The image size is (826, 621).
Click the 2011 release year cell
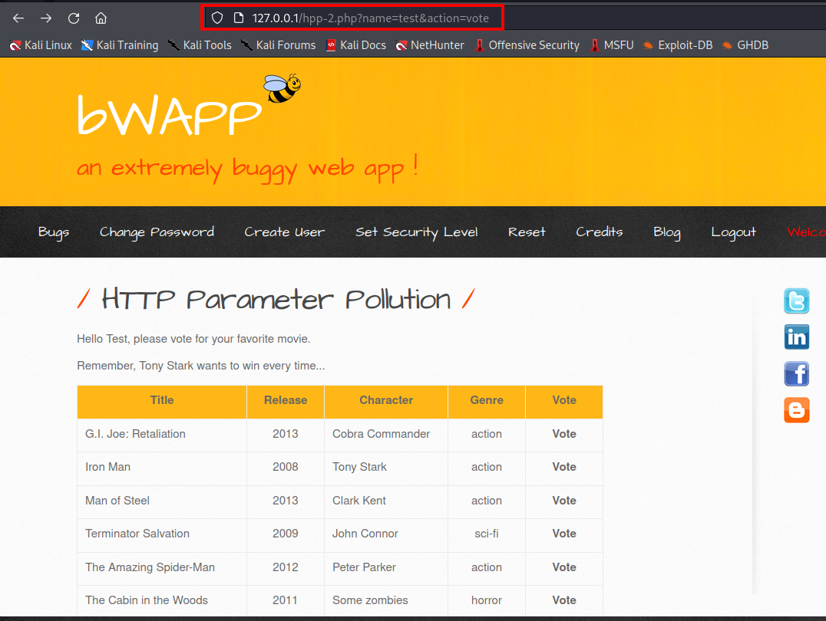click(286, 600)
